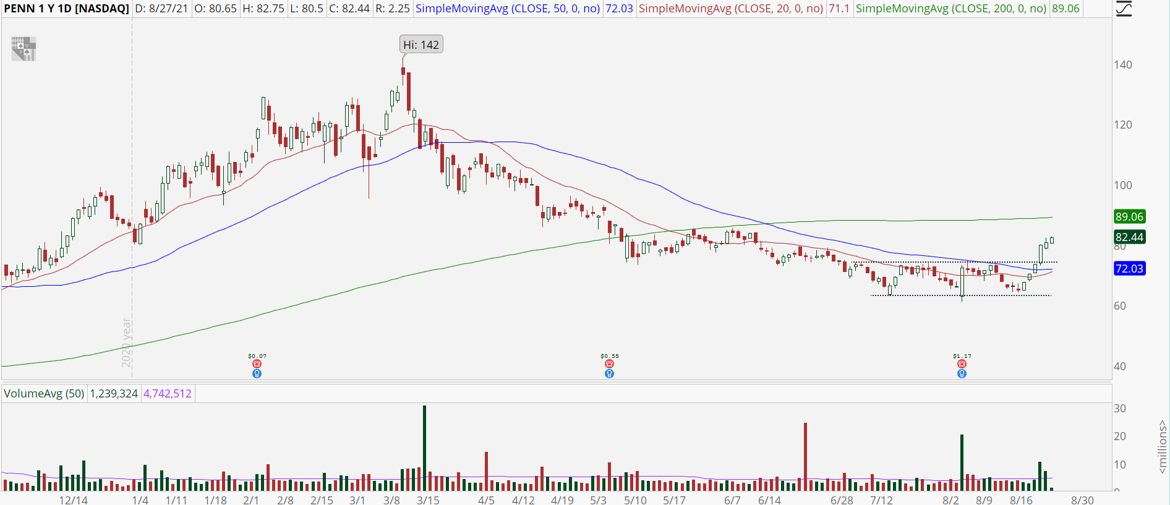Click the 50-day average value 72.03 in header
The image size is (1170, 505).
click(619, 9)
